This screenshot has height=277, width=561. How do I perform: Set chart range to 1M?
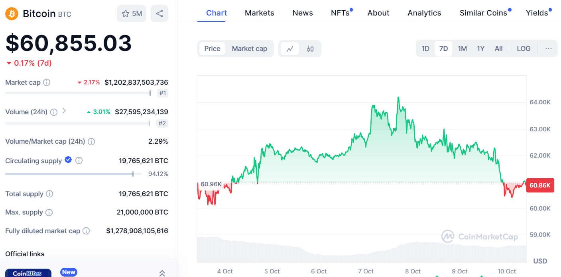[x=462, y=49]
